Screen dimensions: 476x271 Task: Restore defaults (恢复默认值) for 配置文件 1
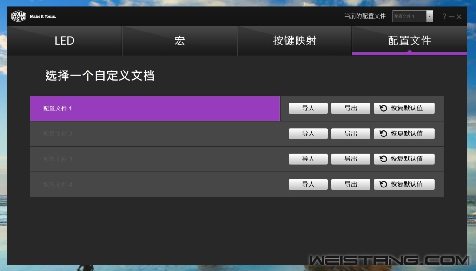click(x=404, y=109)
